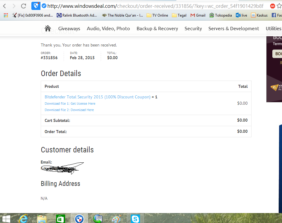Open the Paint taskbar icon
The width and height of the screenshot is (282, 223).
point(116,218)
